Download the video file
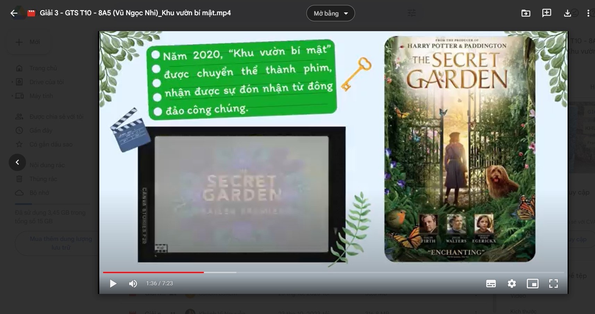Image resolution: width=595 pixels, height=314 pixels. 568,13
